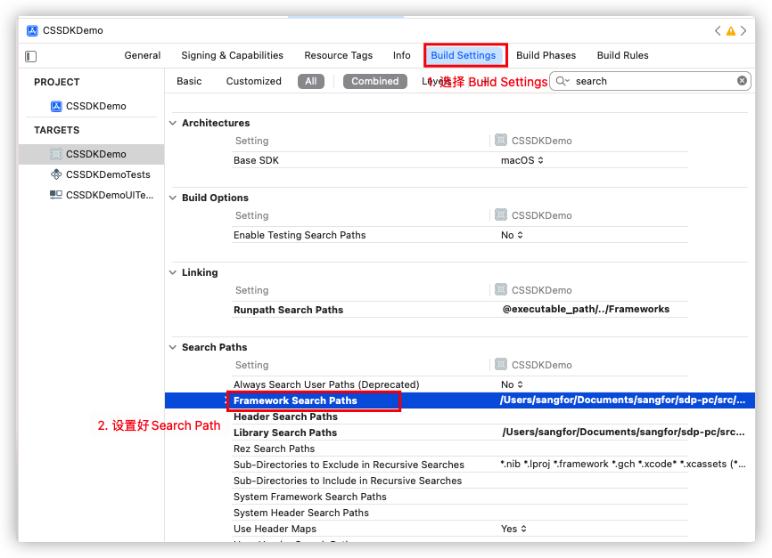Screen dimensions: 772x558
Task: Toggle the sidebar panel icon left of General
Action: pyautogui.click(x=31, y=56)
